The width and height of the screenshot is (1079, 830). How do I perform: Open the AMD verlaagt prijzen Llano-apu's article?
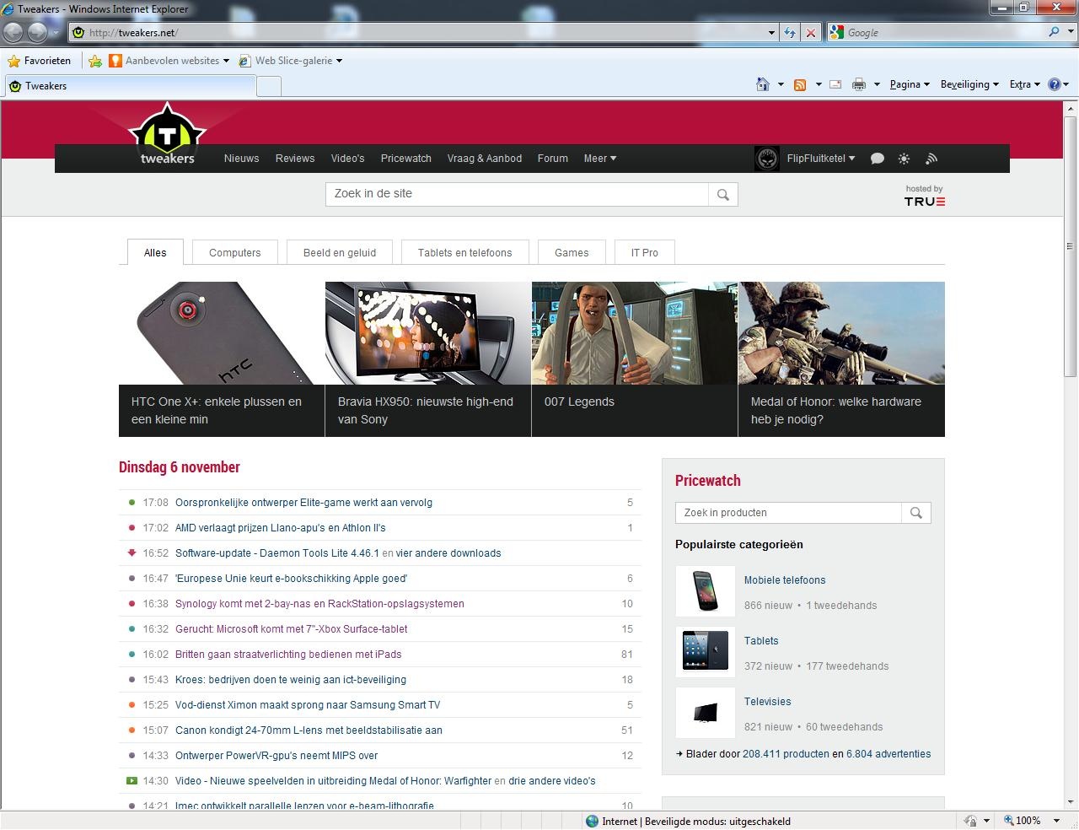click(281, 528)
